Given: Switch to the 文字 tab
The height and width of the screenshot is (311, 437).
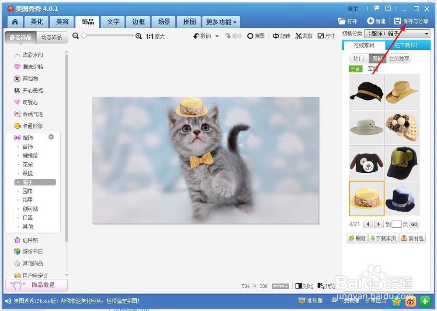Looking at the screenshot, I should [113, 22].
